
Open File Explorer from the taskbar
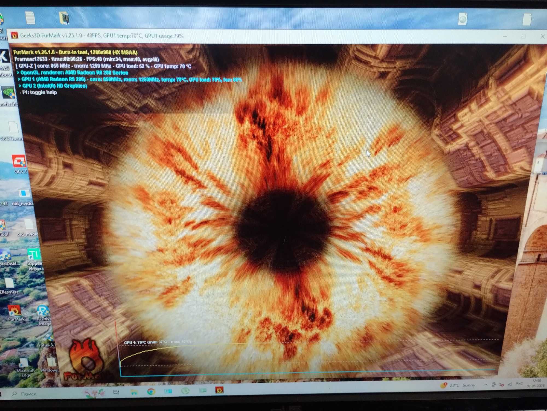134,392
